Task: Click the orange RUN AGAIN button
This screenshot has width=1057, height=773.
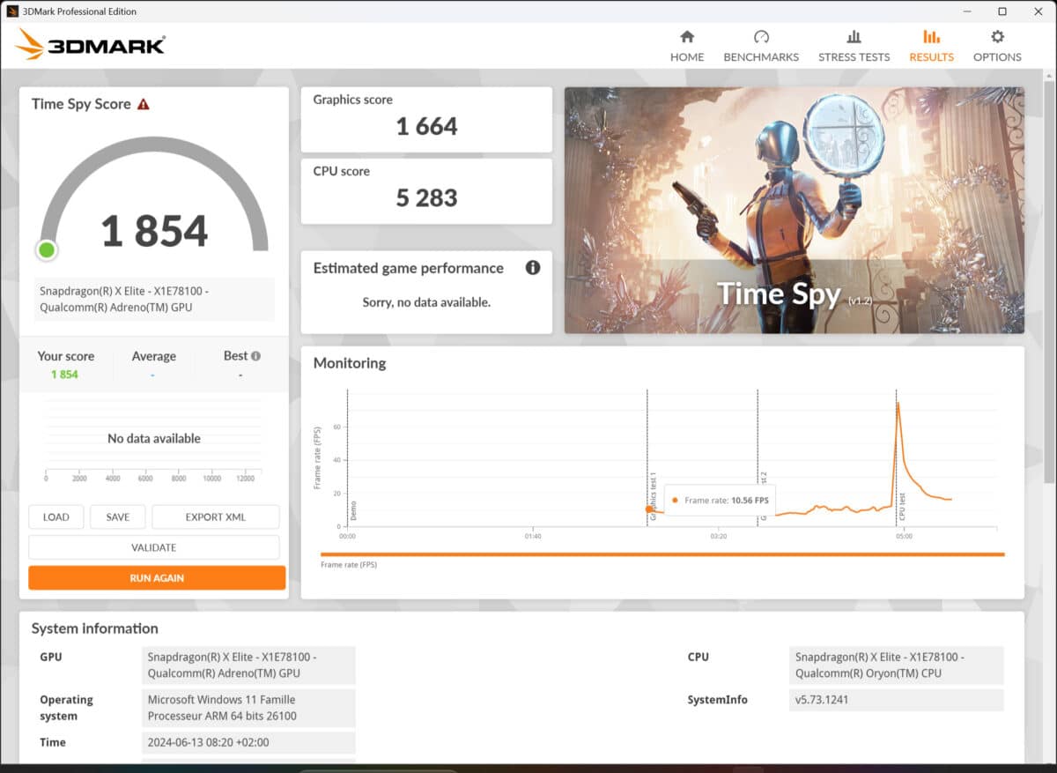Action: pos(157,578)
